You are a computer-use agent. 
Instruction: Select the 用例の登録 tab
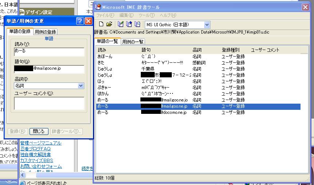click(x=46, y=32)
